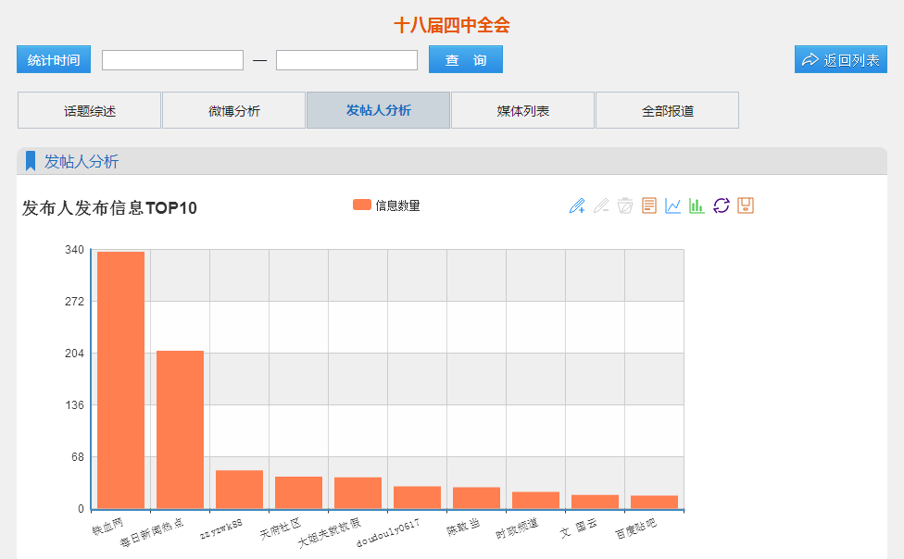Click the add mark line pencil icon

click(x=577, y=205)
